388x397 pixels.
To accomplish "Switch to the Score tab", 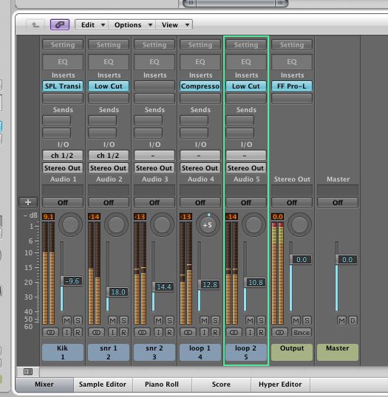I will point(221,384).
